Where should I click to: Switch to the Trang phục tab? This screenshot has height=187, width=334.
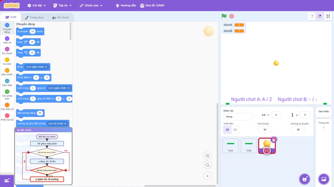click(x=34, y=18)
